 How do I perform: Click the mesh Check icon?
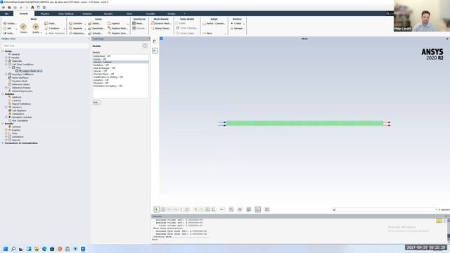[x=23, y=27]
